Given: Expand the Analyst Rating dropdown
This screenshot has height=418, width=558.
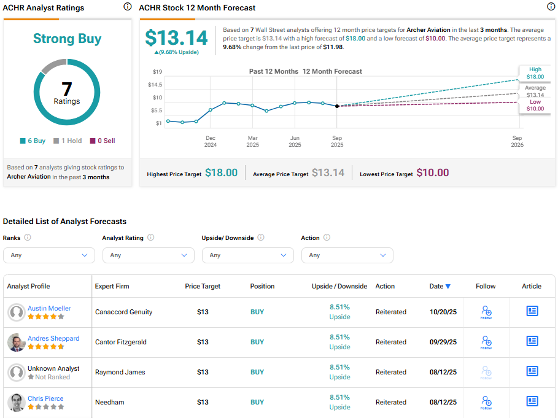Looking at the screenshot, I should (x=148, y=255).
